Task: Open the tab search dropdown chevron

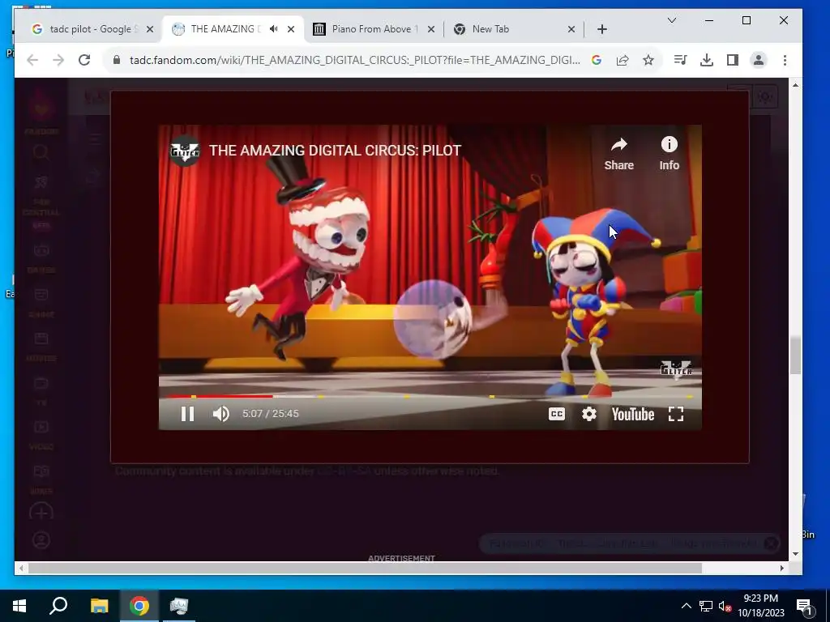Action: click(x=672, y=20)
